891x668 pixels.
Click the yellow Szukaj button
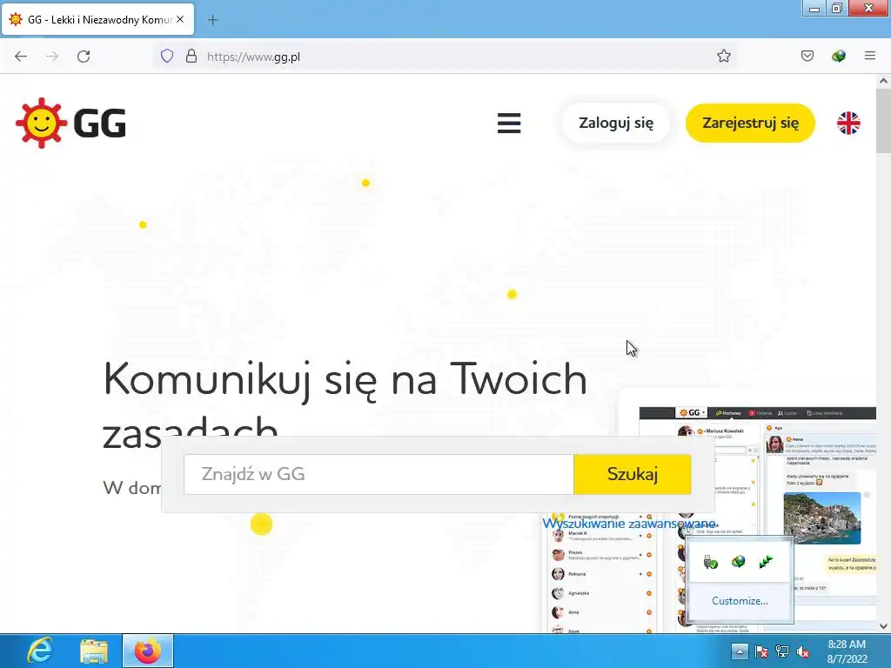(x=633, y=474)
